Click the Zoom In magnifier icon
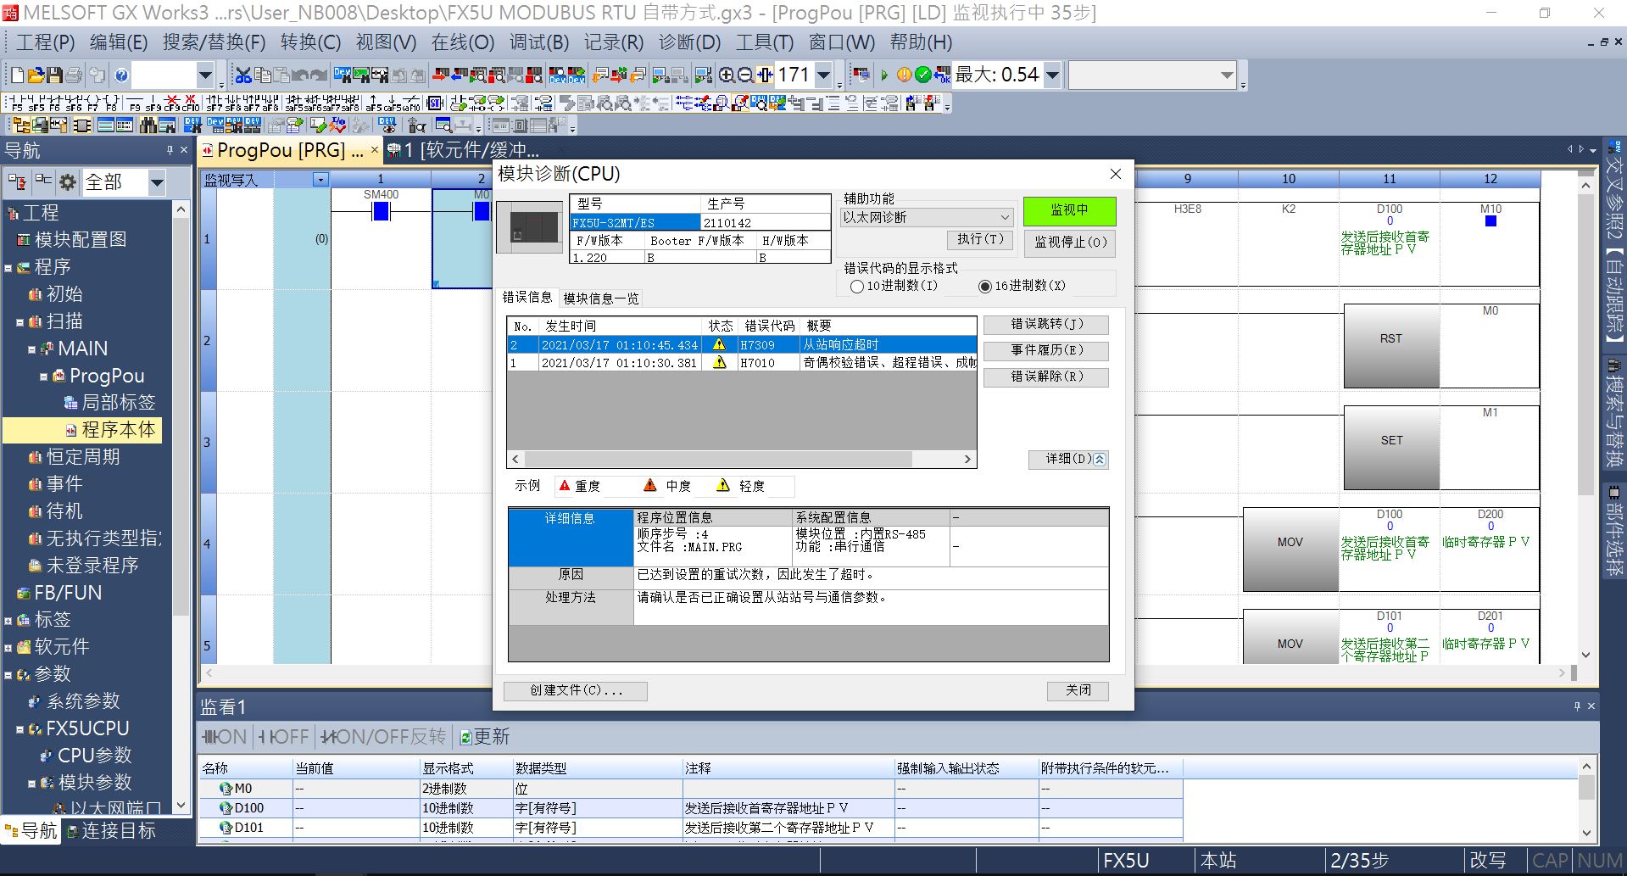1627x876 pixels. (x=727, y=75)
